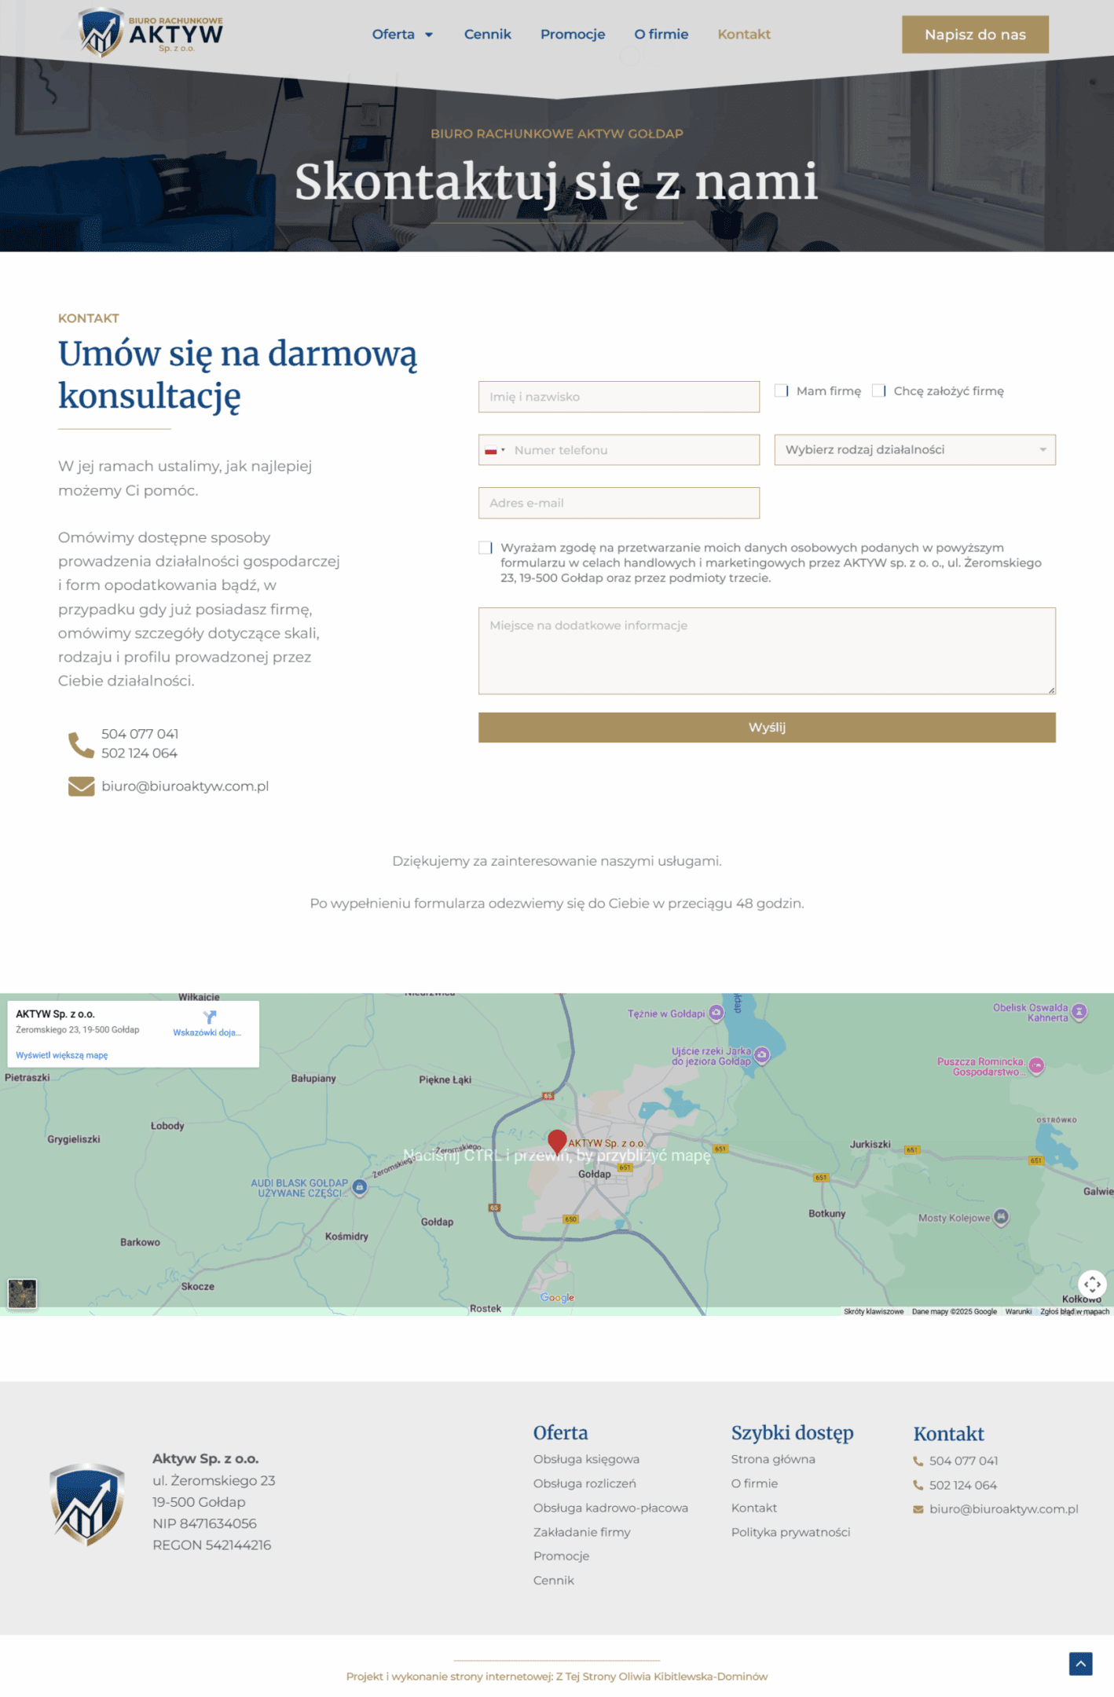
Task: Toggle the satellite view map thumbnail
Action: (22, 1293)
